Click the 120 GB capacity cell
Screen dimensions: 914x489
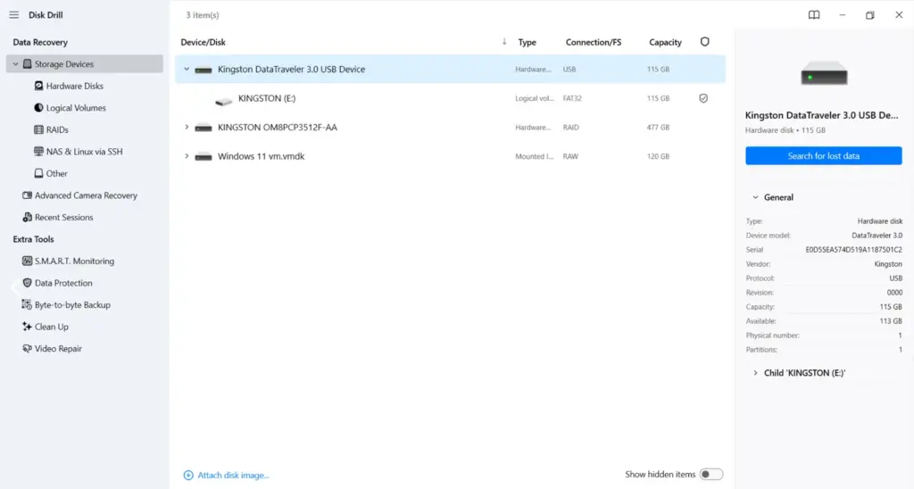658,156
